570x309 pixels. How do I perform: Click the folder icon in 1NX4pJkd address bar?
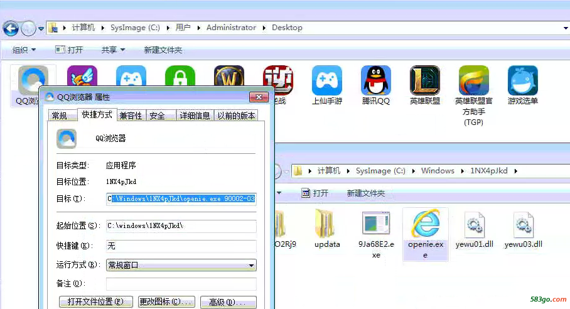[x=298, y=170]
